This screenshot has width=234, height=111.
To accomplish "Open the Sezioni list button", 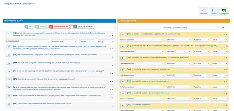I will (x=214, y=12).
